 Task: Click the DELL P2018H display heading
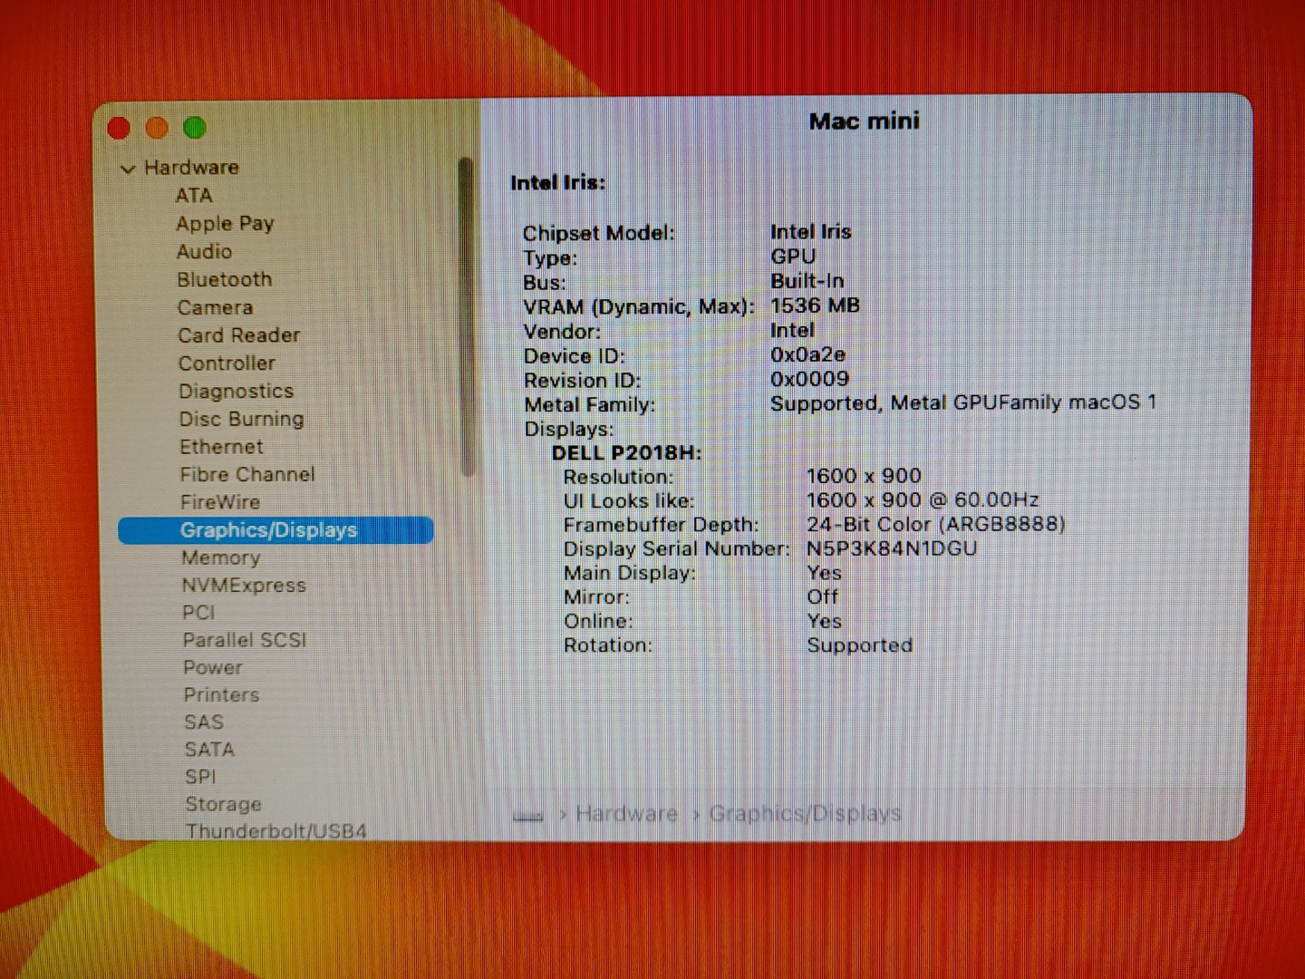[x=626, y=453]
